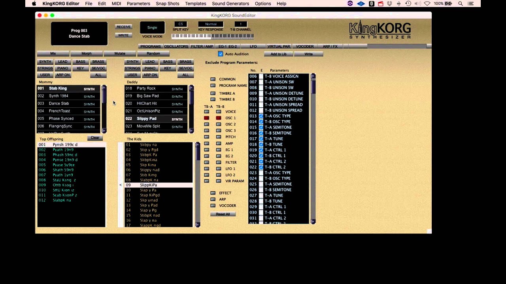Open the MIDI menu
The height and width of the screenshot is (284, 506).
coord(116,4)
